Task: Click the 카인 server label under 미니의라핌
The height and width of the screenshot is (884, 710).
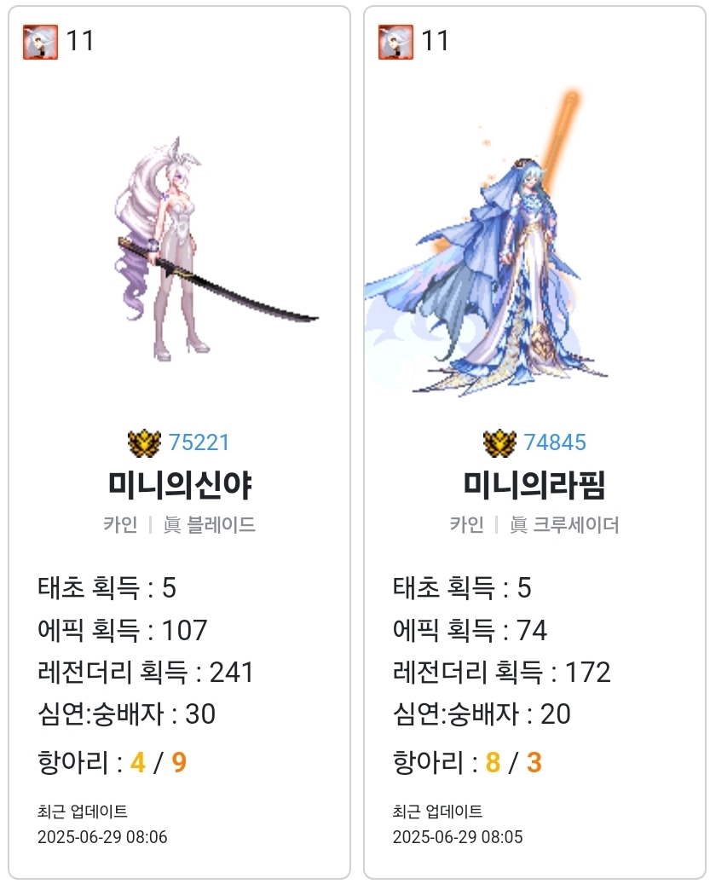Action: pyautogui.click(x=466, y=525)
